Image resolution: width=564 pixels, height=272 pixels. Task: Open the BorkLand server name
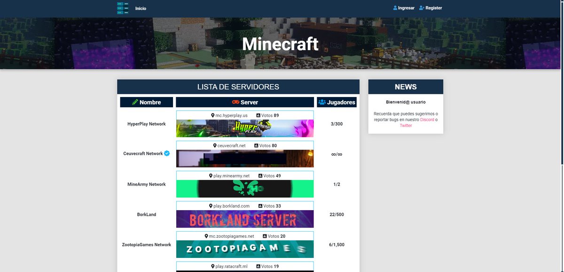pyautogui.click(x=147, y=214)
